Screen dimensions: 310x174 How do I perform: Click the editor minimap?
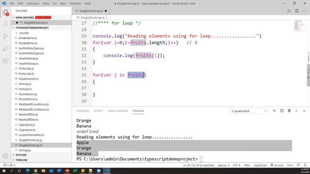pos(300,26)
